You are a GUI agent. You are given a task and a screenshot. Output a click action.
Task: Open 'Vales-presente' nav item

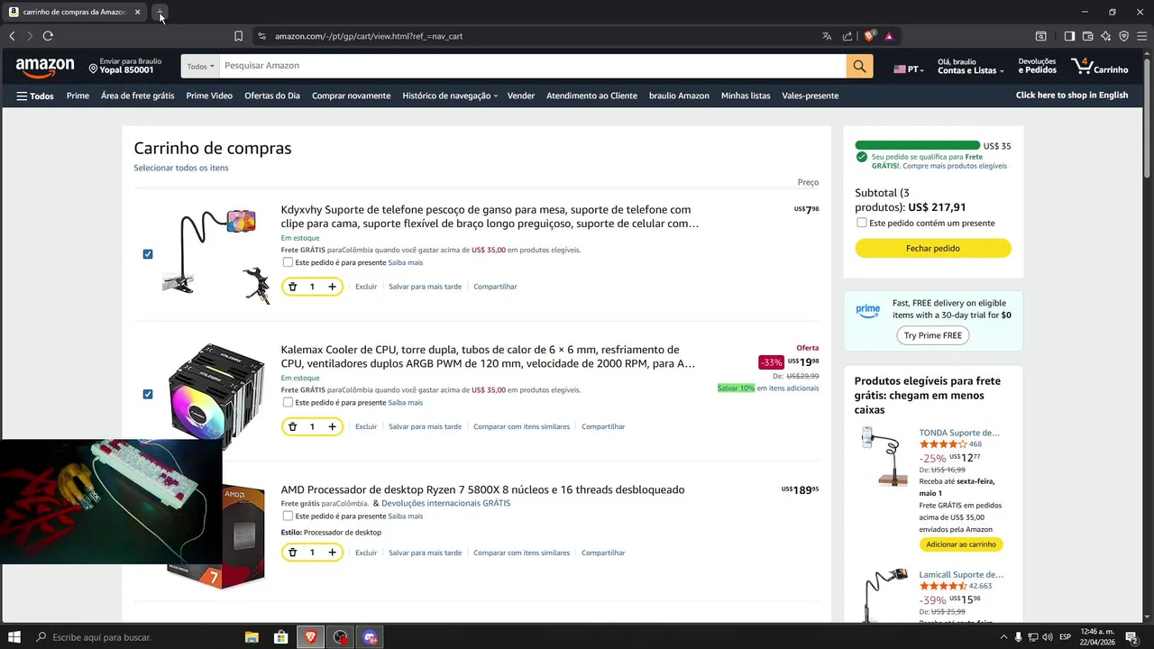(x=811, y=96)
